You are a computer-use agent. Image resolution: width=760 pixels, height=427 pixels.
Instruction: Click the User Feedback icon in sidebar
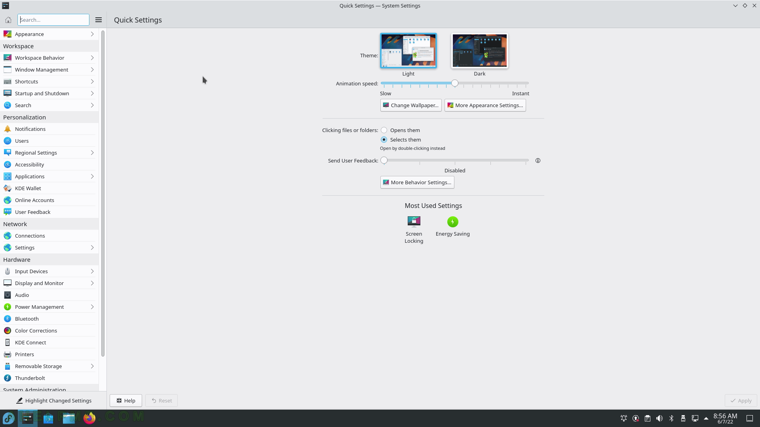pyautogui.click(x=8, y=212)
